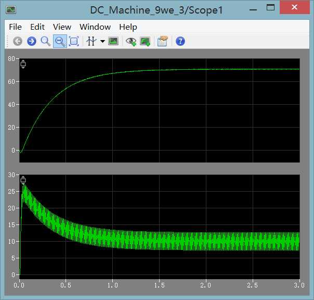Click the eye icon with plus
Viewport: 314px width, 300px height.
pos(131,42)
